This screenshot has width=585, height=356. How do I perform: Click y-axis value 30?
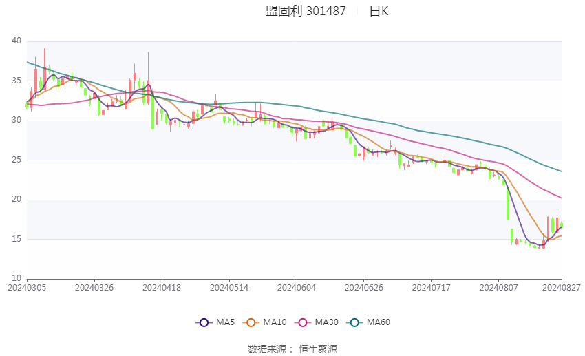pyautogui.click(x=17, y=120)
